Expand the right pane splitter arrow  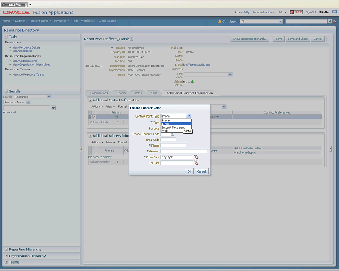coord(331,149)
